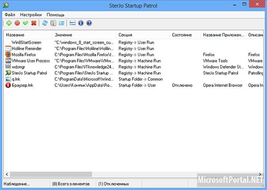Minimize the SterJo Startup Patrol window
267x190 pixels.
(x=235, y=4)
